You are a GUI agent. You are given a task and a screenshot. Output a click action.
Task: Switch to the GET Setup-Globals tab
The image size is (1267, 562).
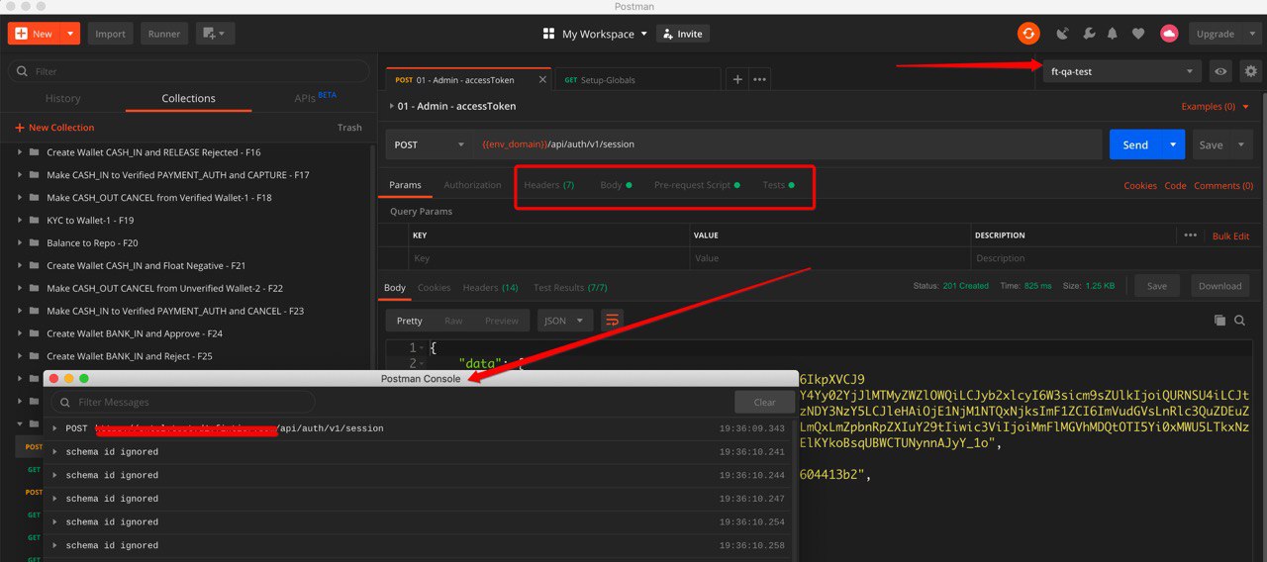tap(638, 80)
